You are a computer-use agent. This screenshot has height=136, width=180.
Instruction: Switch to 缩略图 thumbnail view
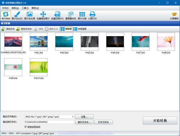[x=66, y=29]
